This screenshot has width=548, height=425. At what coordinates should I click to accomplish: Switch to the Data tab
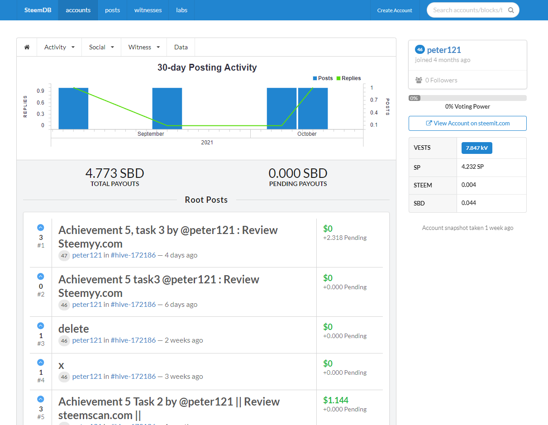181,47
